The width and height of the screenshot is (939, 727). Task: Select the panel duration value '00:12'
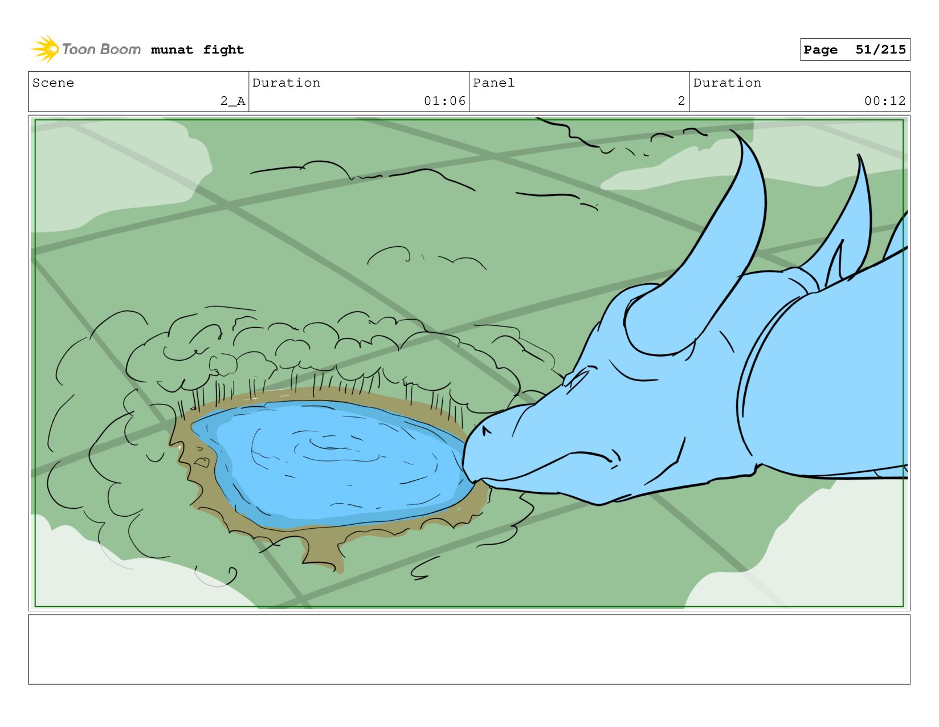(x=885, y=101)
